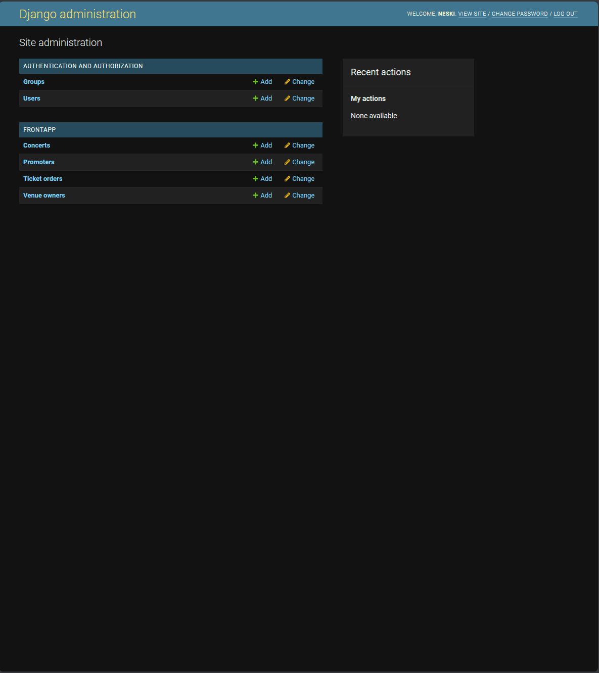Image resolution: width=599 pixels, height=673 pixels.
Task: Open the Groups admin list
Action: pyautogui.click(x=33, y=81)
